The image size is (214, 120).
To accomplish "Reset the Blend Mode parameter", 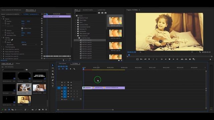I will (x=42, y=44).
